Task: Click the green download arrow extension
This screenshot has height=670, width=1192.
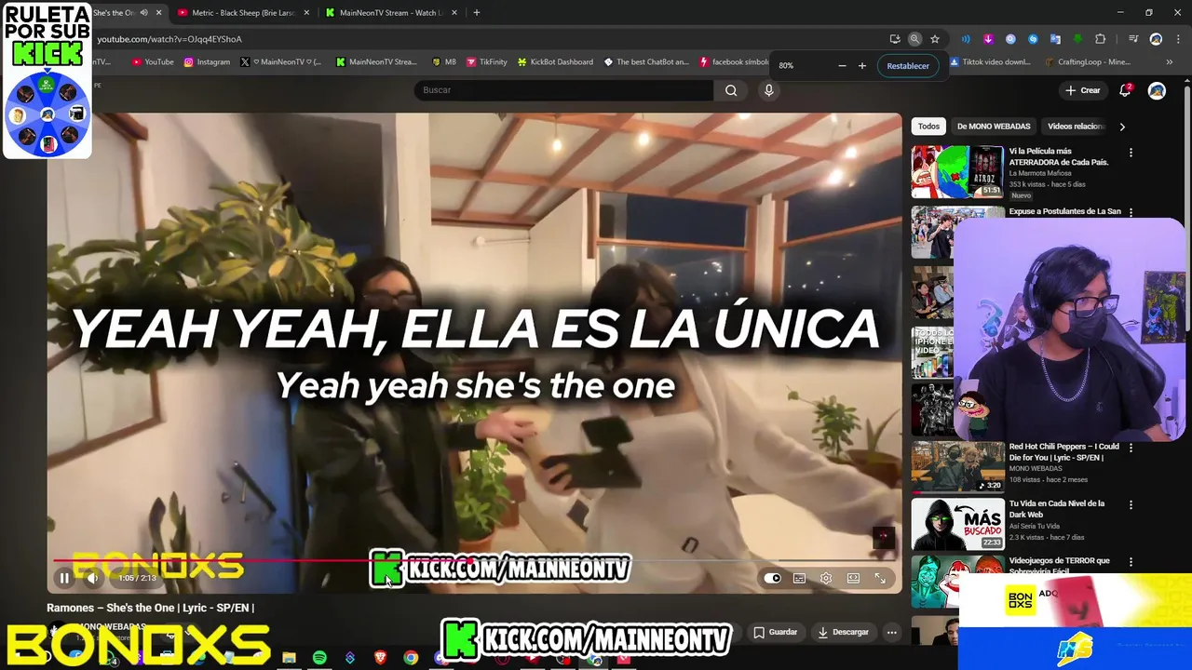Action: 1077,39
